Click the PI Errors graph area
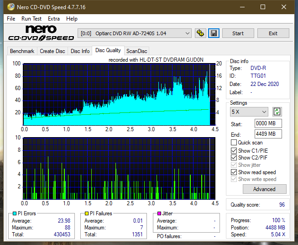Screen dimensions: 298x245 coord(119,95)
